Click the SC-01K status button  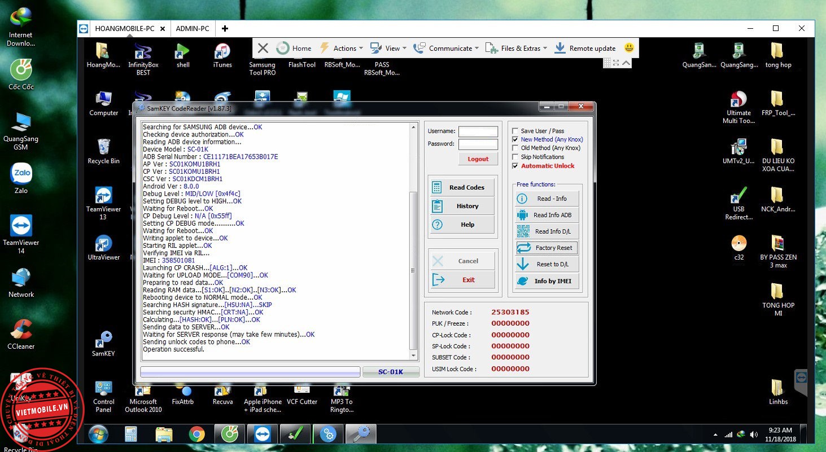click(x=391, y=372)
